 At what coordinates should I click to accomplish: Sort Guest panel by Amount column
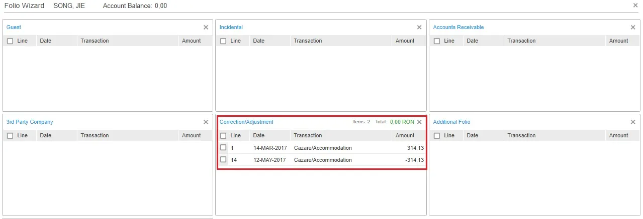coord(192,41)
